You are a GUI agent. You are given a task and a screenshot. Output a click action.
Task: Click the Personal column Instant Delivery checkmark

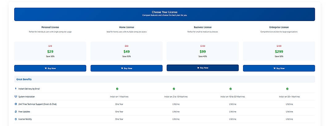[x=117, y=89]
